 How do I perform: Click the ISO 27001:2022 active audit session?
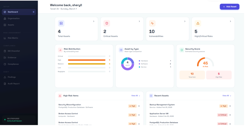tap(19, 120)
